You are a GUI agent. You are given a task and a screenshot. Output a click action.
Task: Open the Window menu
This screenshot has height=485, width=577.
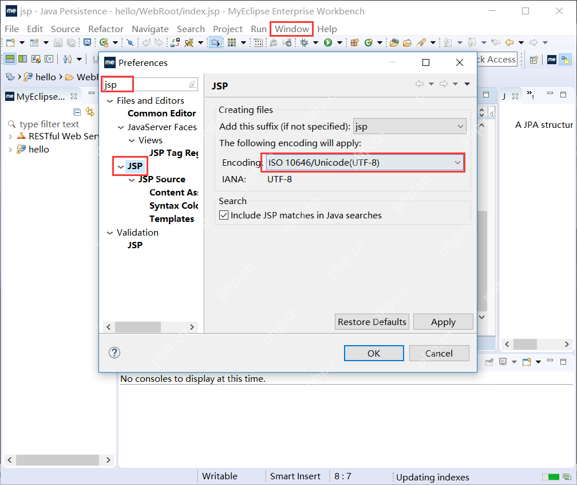[x=291, y=29]
